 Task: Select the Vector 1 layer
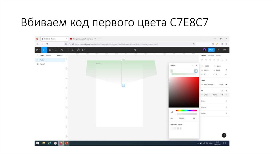point(50,60)
